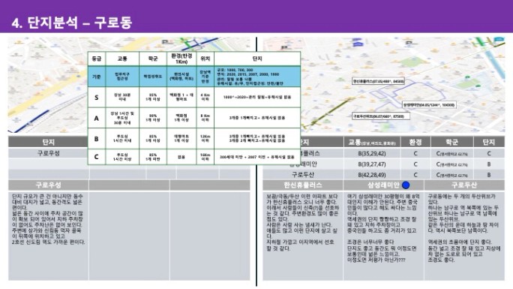Select the '환경' header in right table
The image size is (513, 289).
click(415, 143)
